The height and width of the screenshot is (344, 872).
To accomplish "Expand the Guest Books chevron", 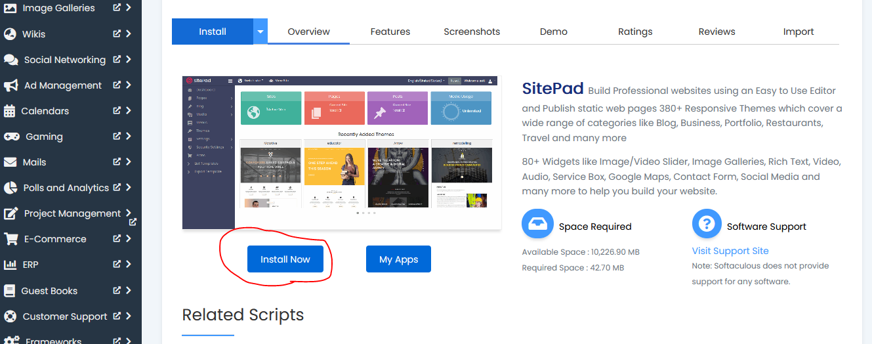I will pyautogui.click(x=129, y=290).
